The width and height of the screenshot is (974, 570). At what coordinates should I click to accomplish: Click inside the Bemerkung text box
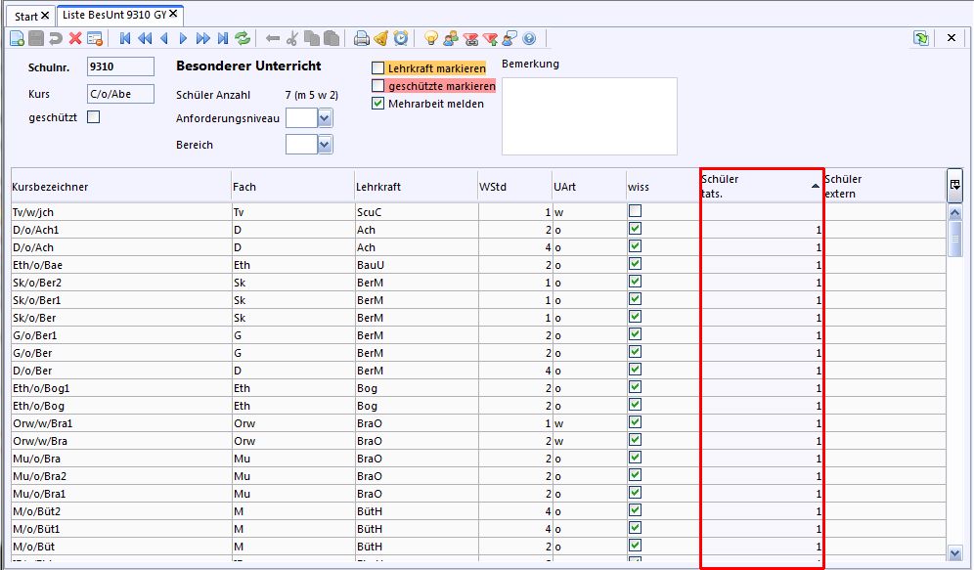590,116
